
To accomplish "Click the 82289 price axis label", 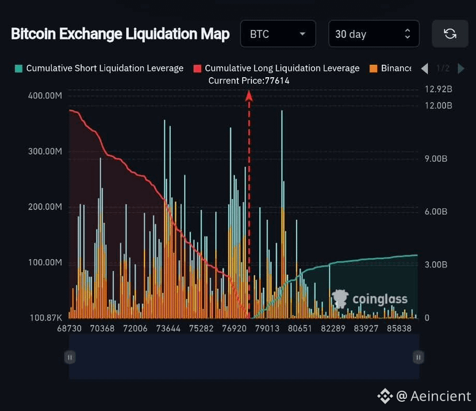I will click(333, 329).
